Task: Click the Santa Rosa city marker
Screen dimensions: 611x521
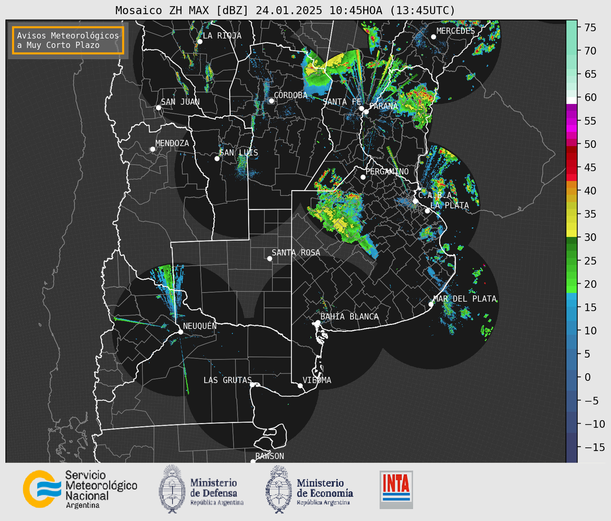Action: point(269,259)
